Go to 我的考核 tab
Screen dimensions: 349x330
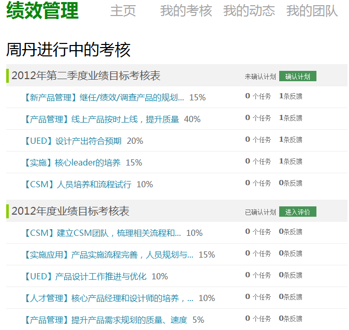coord(186,11)
